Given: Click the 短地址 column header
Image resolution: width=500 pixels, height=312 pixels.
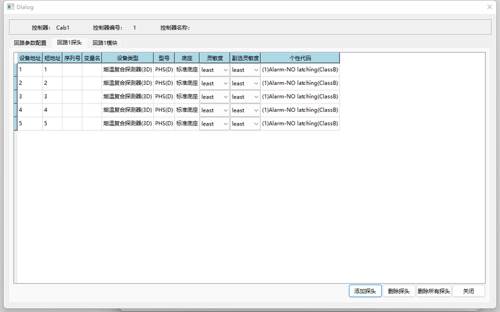Looking at the screenshot, I should click(52, 58).
